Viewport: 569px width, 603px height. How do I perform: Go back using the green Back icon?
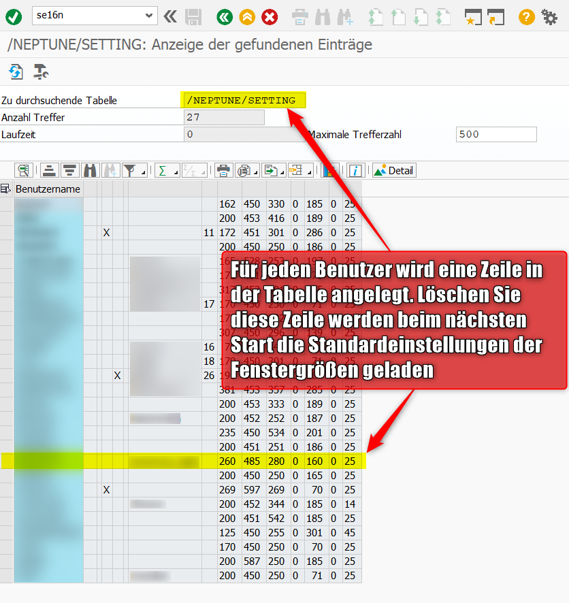click(x=225, y=17)
